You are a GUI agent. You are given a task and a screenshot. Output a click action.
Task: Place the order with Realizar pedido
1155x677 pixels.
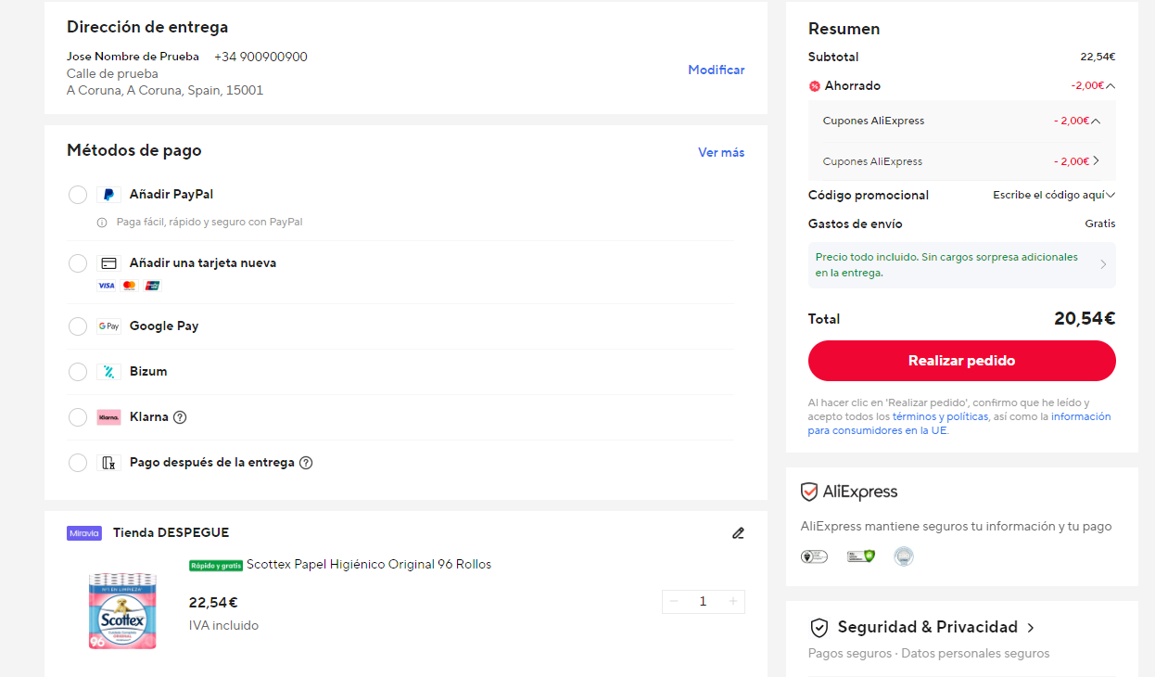click(962, 361)
